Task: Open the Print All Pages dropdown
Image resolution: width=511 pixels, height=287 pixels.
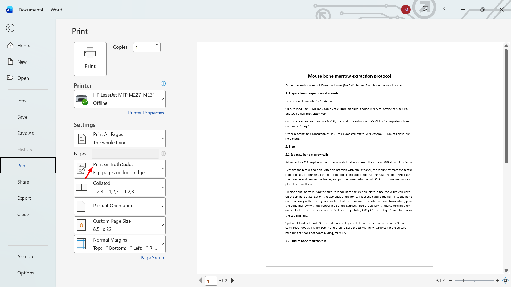Action: tap(120, 138)
